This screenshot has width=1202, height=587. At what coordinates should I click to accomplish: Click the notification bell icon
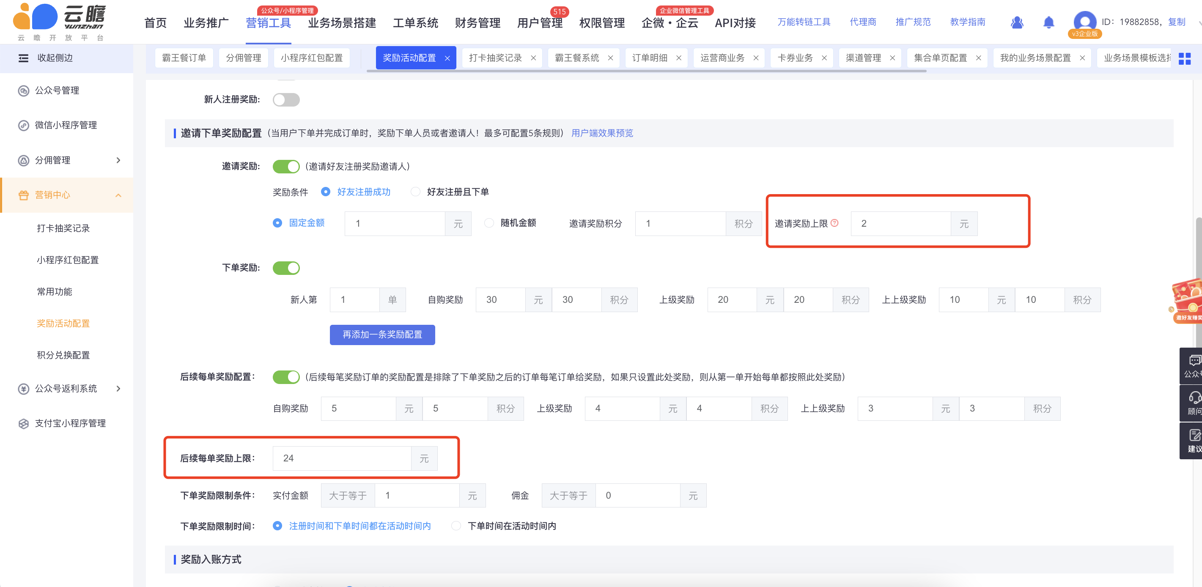[x=1048, y=22]
